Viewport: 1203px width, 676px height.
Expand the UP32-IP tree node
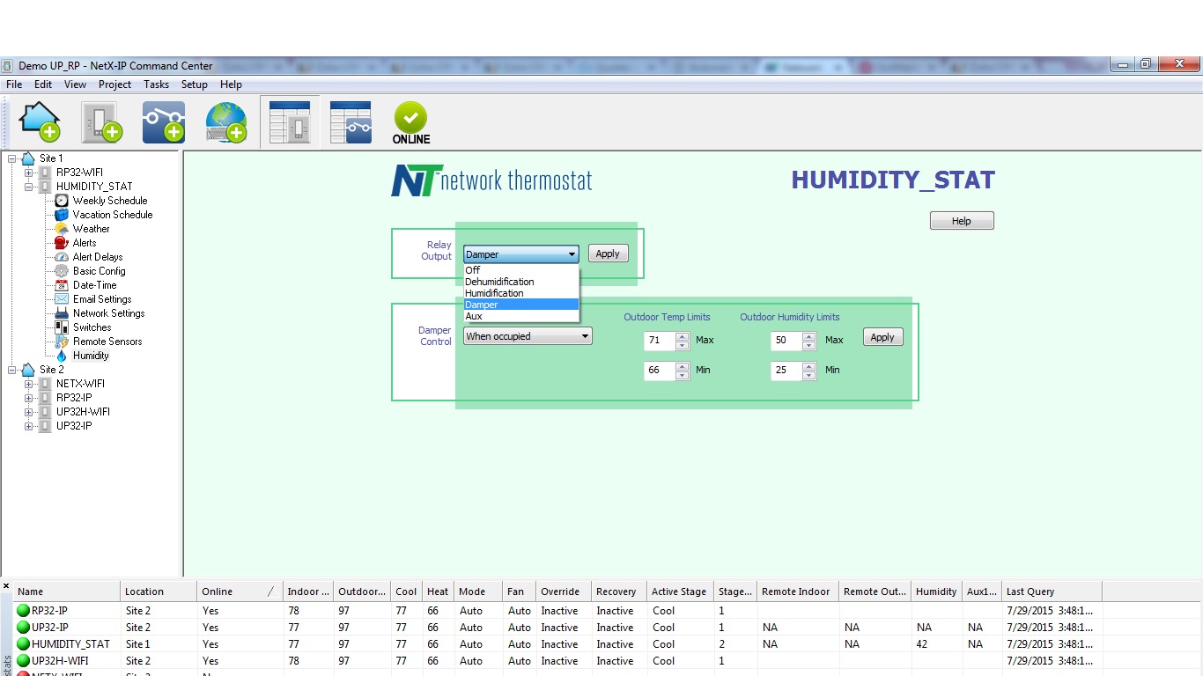coord(28,426)
